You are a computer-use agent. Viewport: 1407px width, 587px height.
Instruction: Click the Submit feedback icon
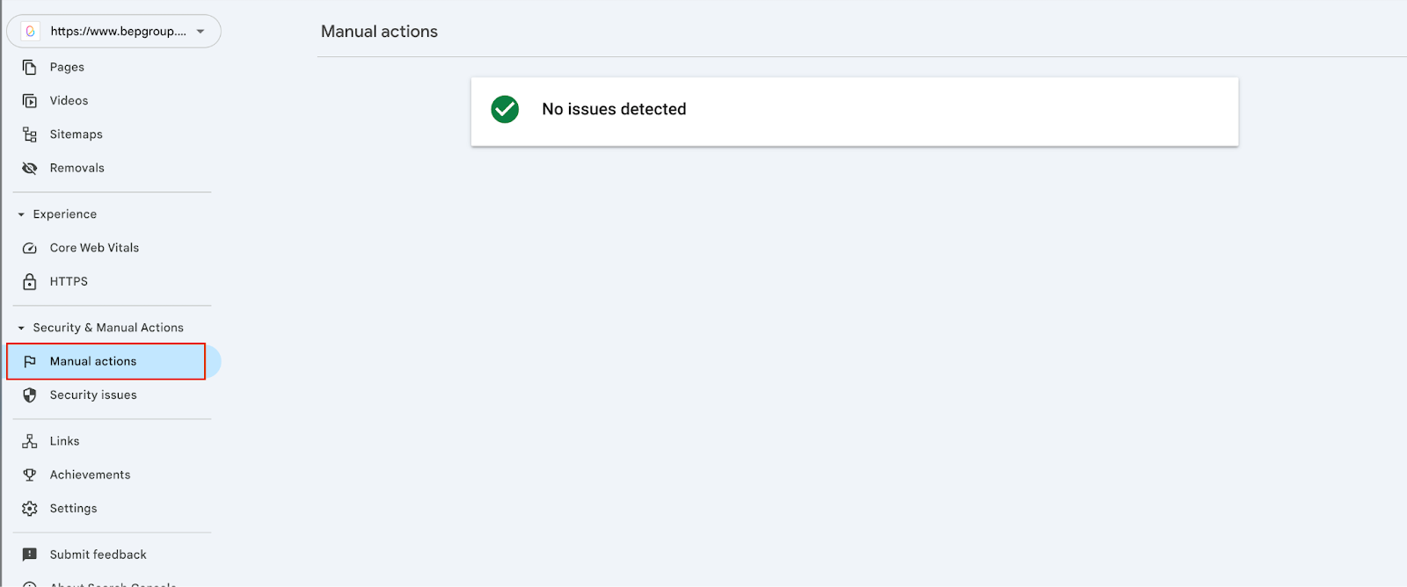pyautogui.click(x=29, y=554)
